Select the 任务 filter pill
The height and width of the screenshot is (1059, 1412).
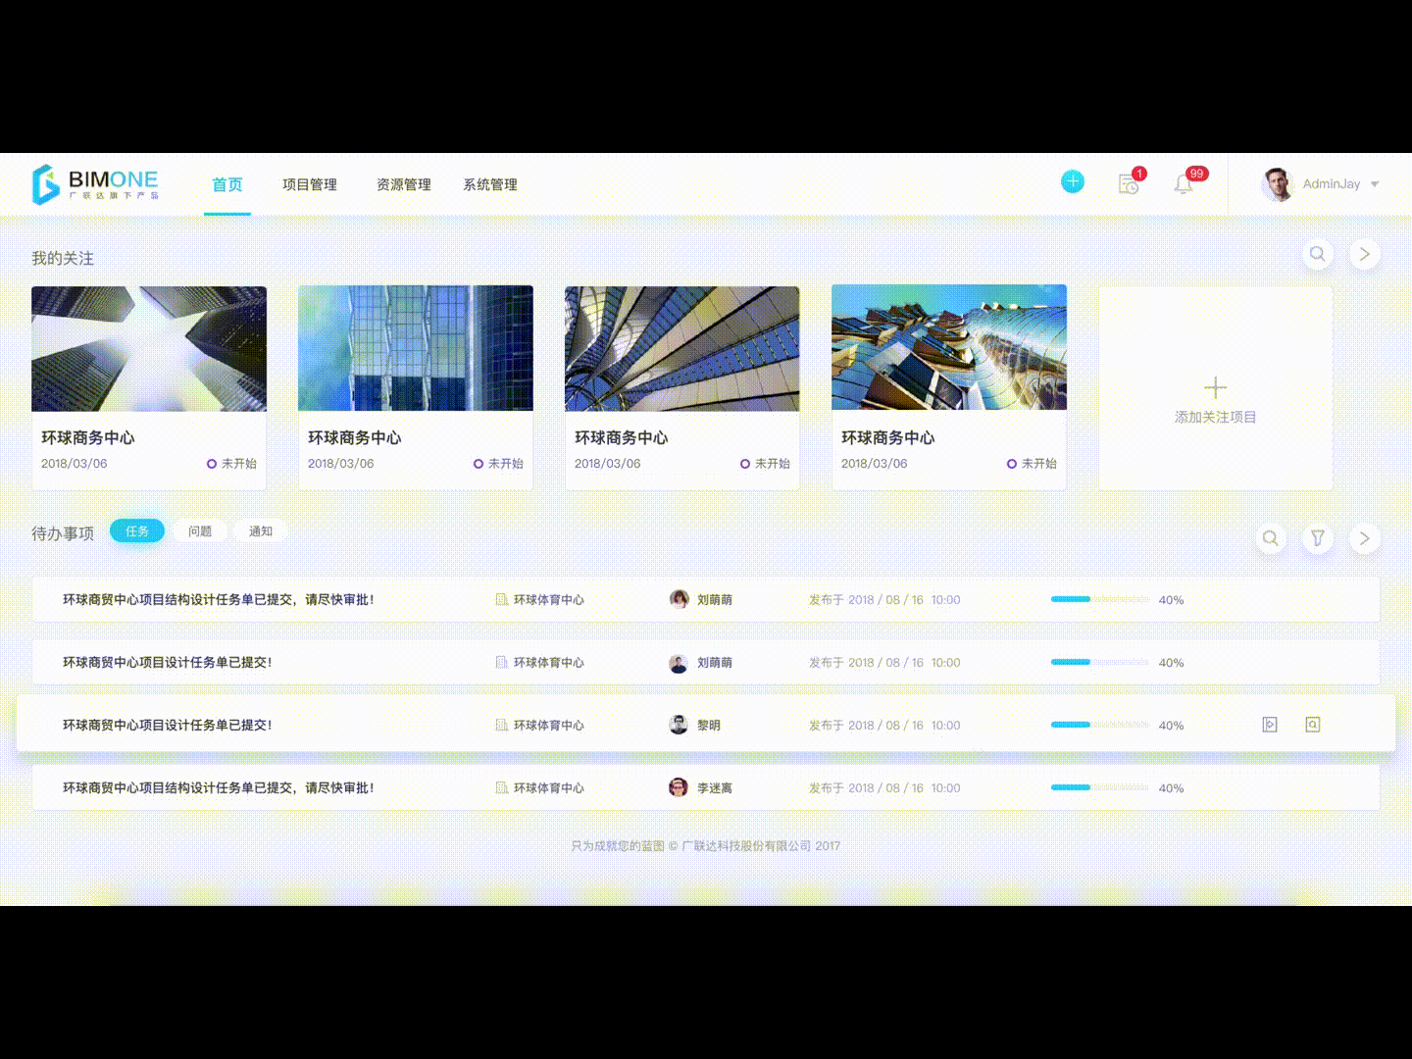(137, 530)
